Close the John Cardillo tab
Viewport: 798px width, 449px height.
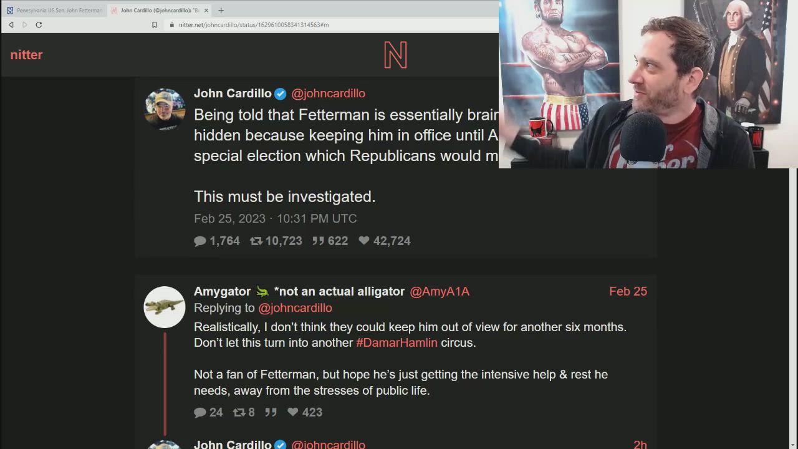206,10
